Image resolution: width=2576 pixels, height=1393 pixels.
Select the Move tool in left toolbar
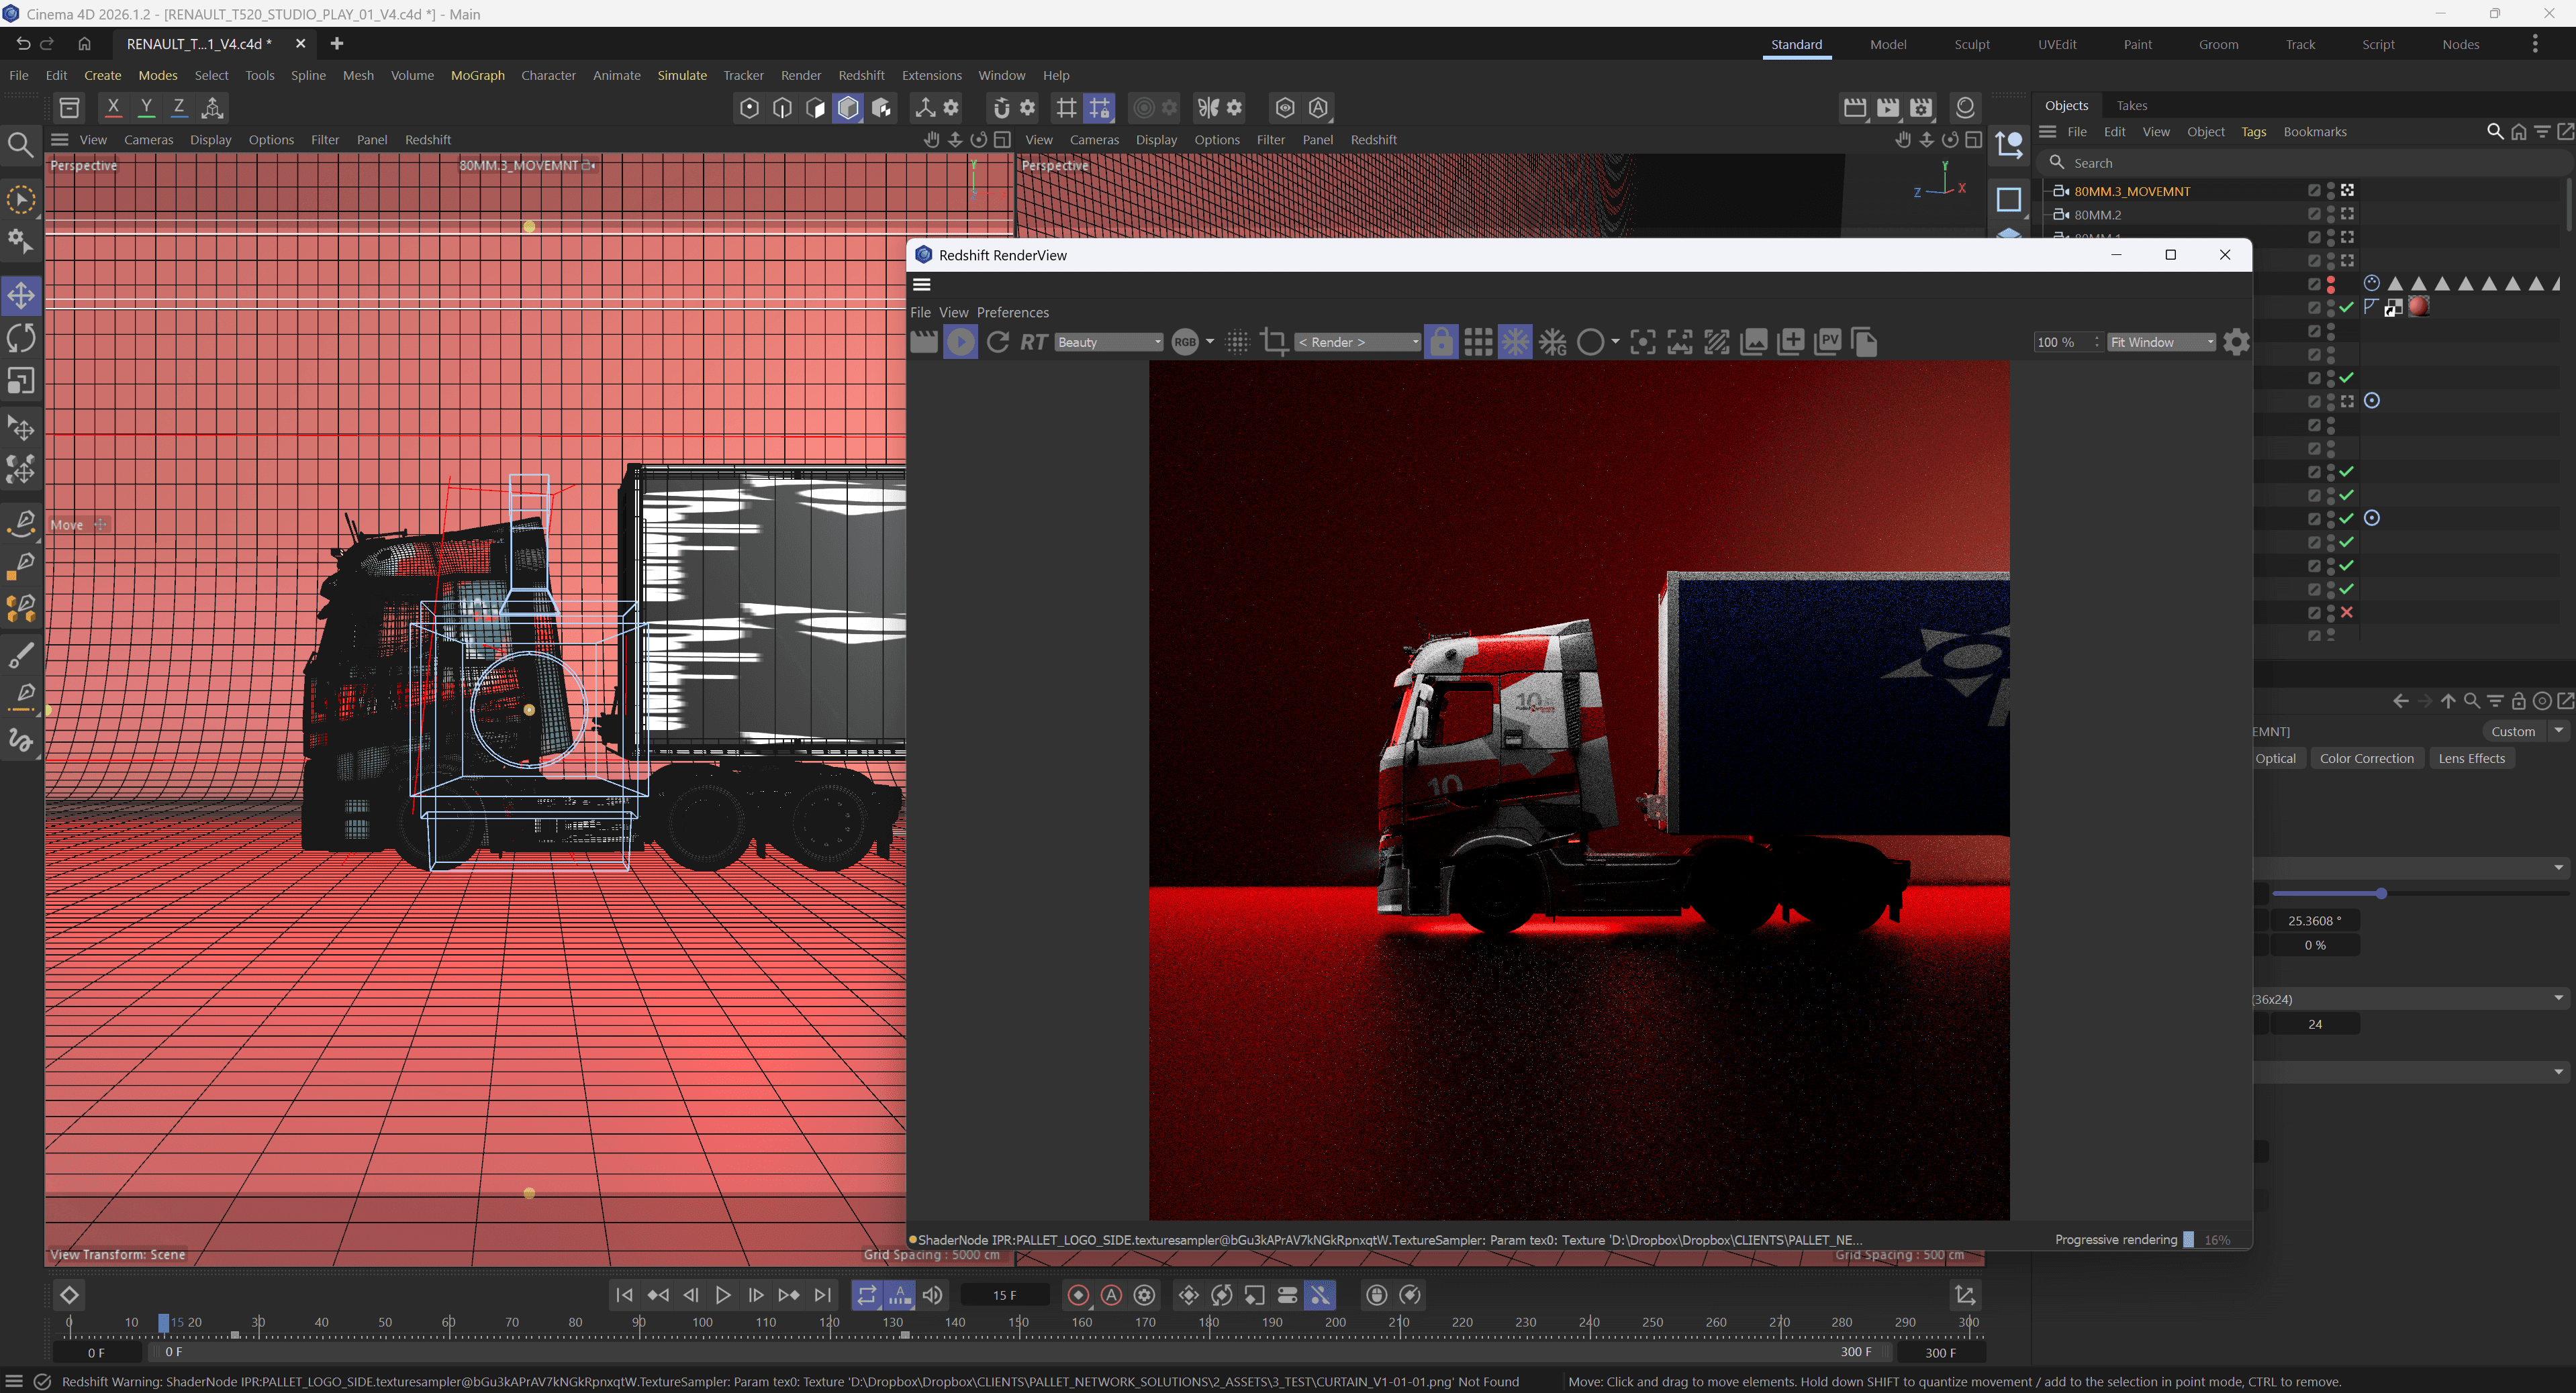[21, 296]
